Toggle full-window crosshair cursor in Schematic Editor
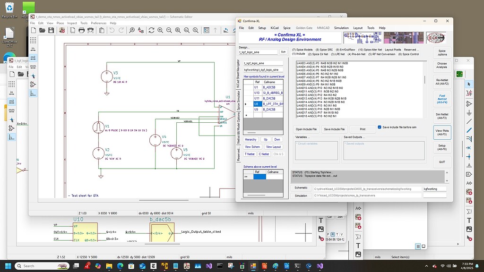The image size is (484, 272). pos(33,76)
